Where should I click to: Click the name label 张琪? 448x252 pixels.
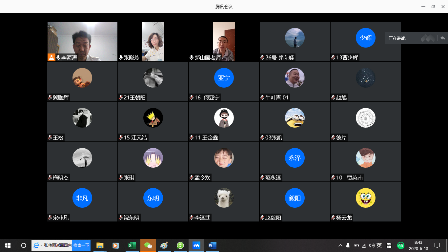click(x=129, y=178)
